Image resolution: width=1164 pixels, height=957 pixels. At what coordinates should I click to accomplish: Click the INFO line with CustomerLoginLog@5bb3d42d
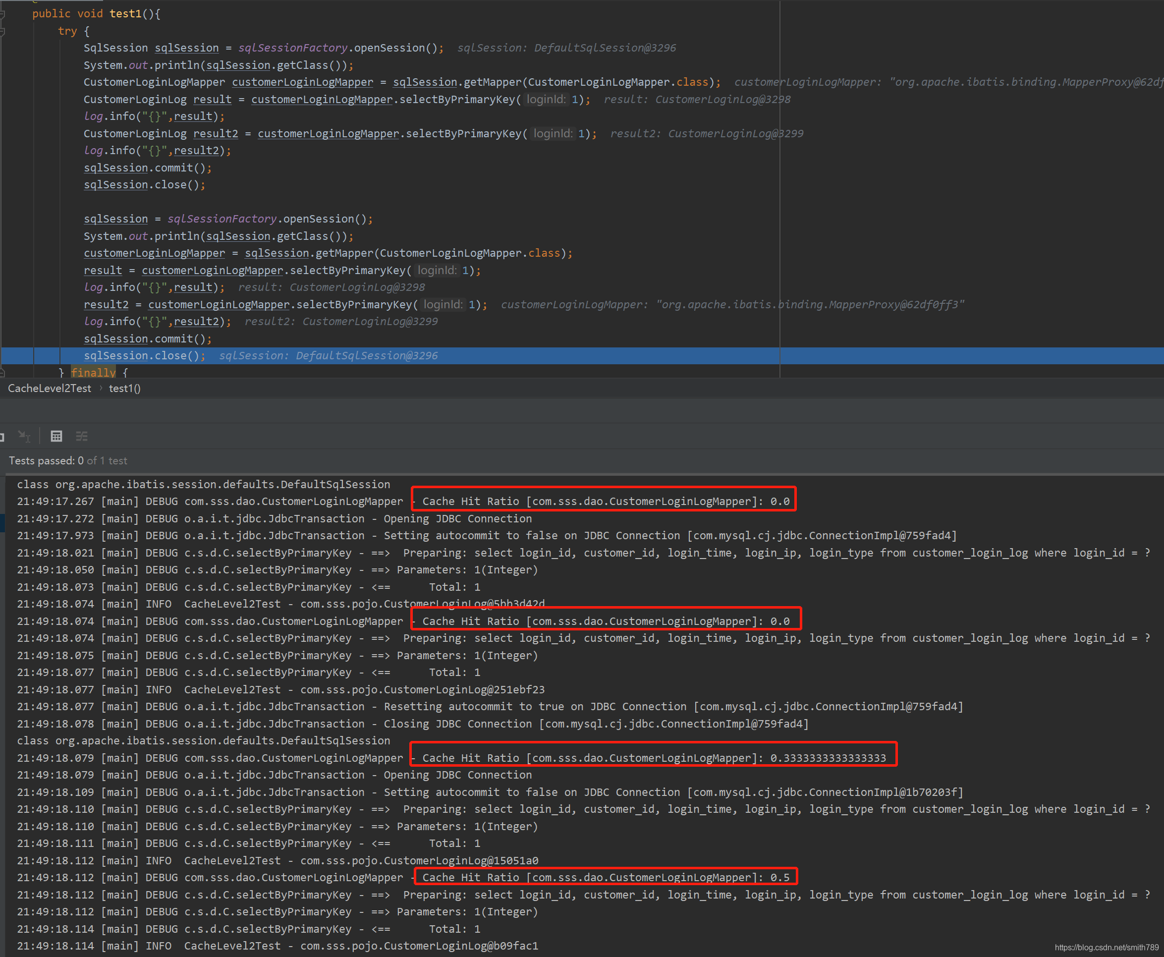click(x=280, y=604)
